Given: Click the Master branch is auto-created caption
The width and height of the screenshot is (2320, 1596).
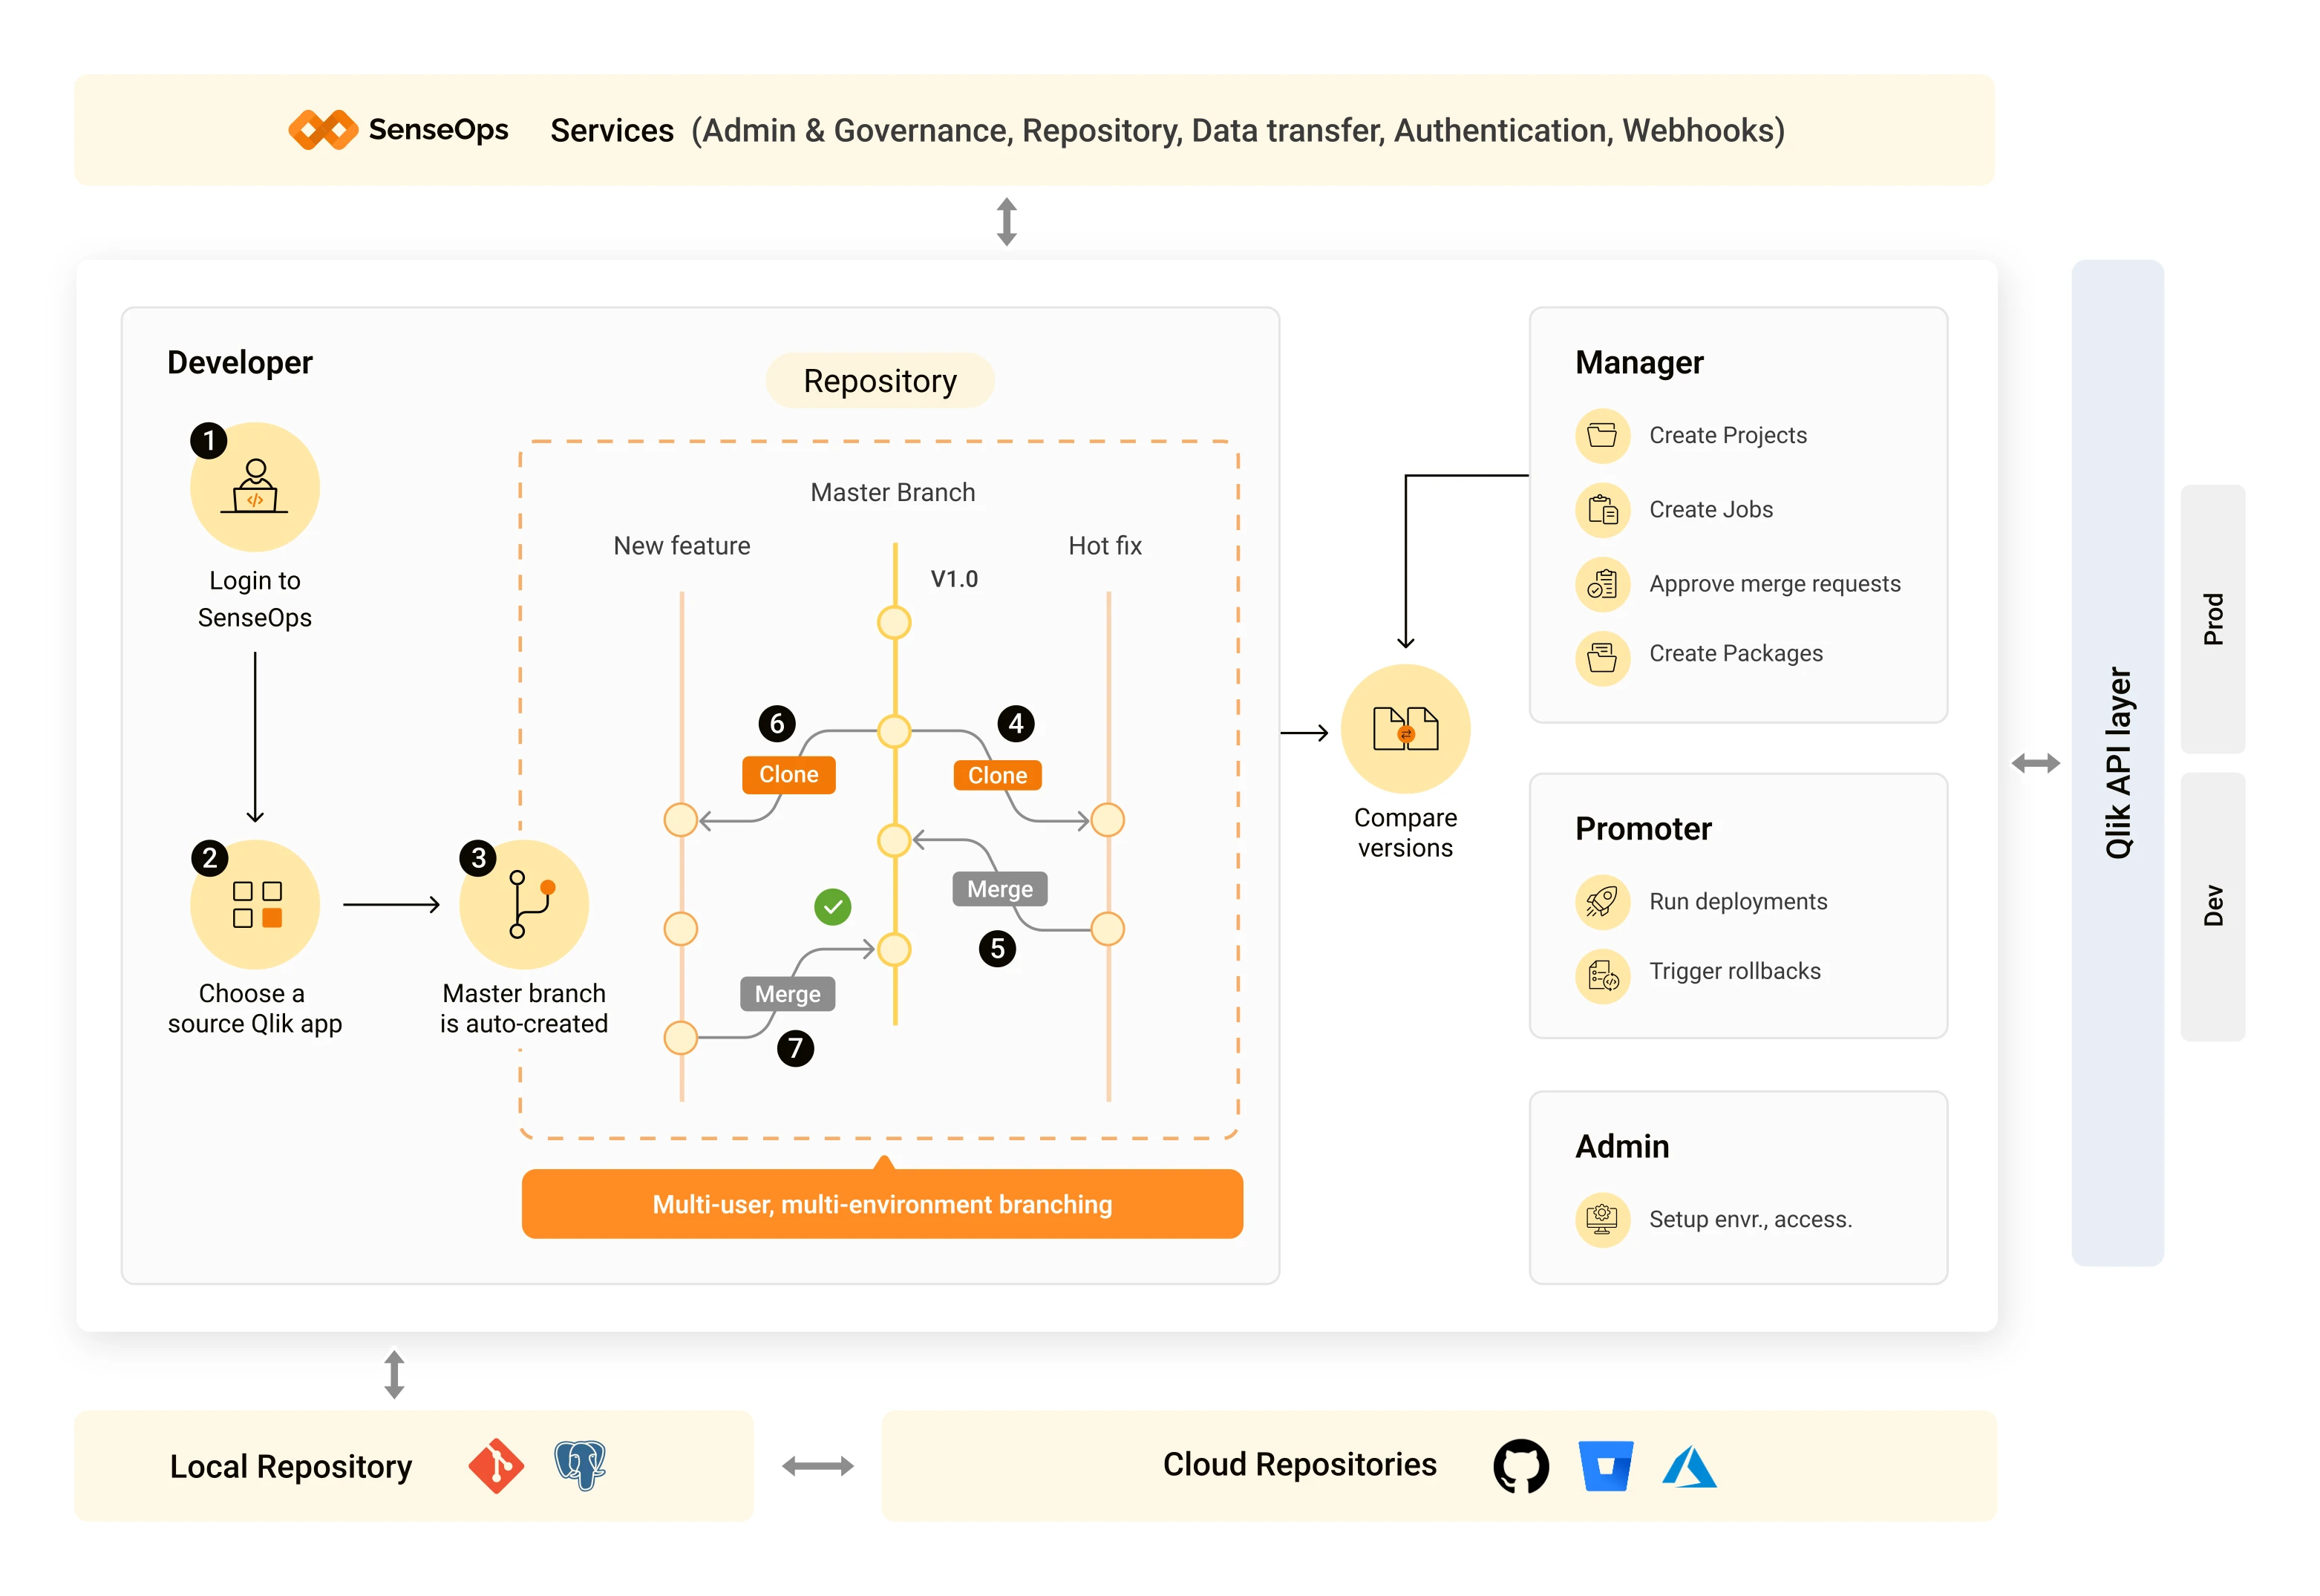Looking at the screenshot, I should click(x=523, y=1009).
